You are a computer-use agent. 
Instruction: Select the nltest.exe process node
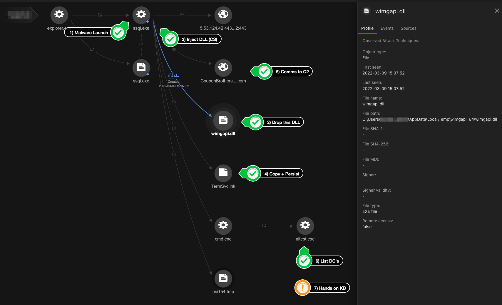305,226
